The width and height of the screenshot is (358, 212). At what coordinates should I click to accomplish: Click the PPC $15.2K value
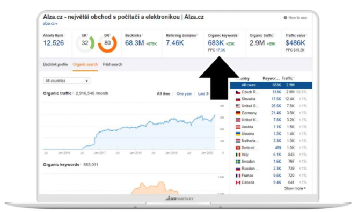[x=295, y=50]
